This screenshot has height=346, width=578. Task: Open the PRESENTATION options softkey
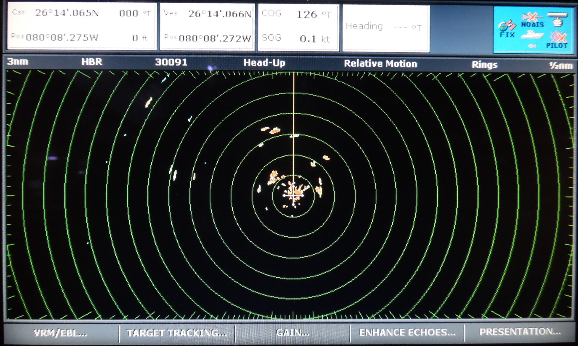pyautogui.click(x=520, y=332)
